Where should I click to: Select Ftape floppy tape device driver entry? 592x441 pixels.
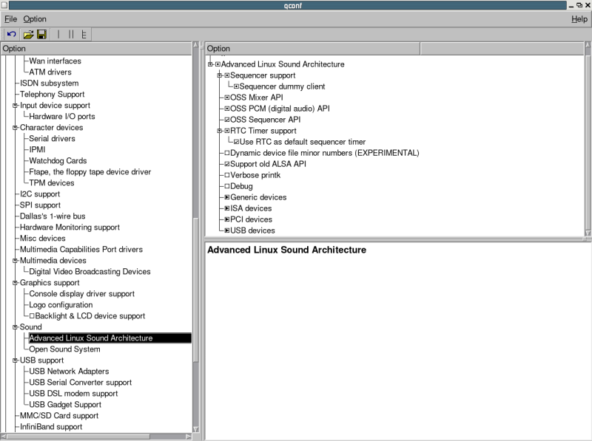90,172
